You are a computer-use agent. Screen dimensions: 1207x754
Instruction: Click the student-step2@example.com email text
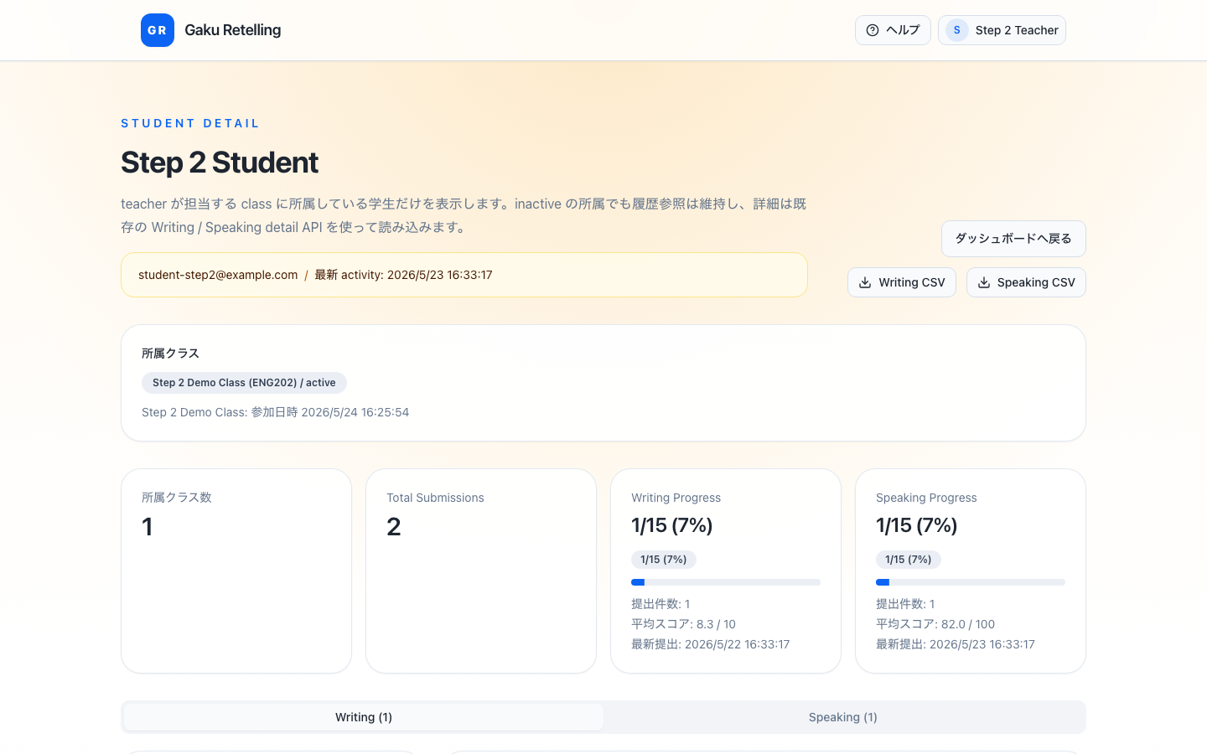tap(218, 275)
